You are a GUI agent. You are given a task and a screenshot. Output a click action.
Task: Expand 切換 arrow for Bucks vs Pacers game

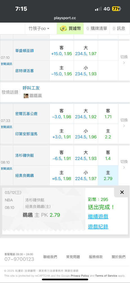pyautogui.click(x=124, y=123)
